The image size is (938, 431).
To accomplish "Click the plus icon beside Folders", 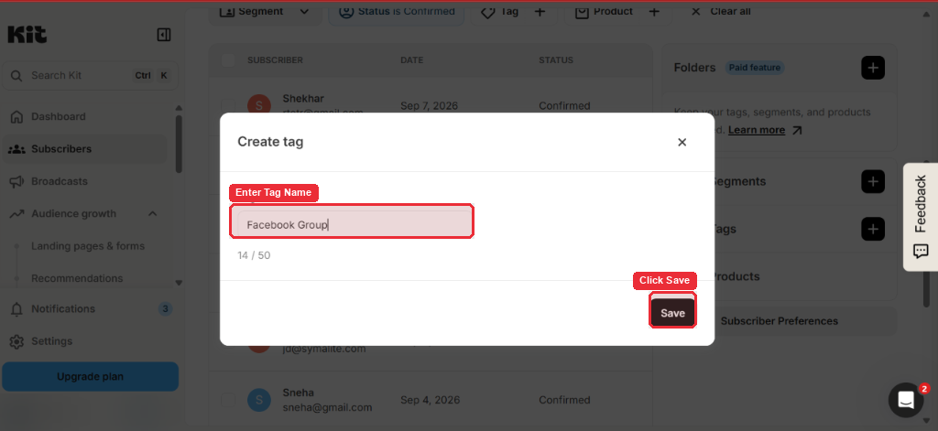I will coord(873,68).
